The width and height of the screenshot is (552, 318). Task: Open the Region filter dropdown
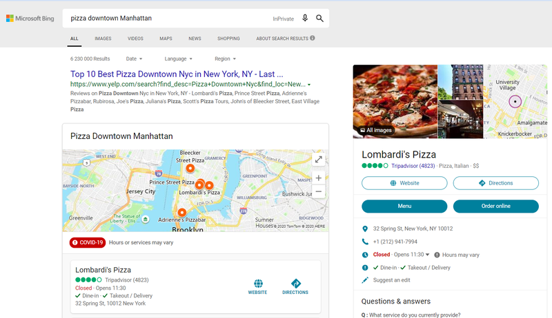(x=226, y=59)
